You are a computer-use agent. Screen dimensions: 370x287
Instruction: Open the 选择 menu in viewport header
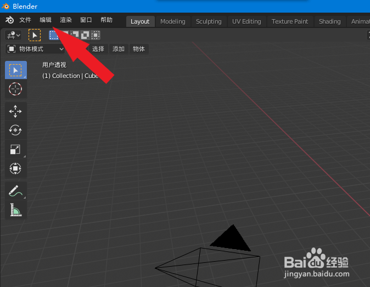[98, 49]
